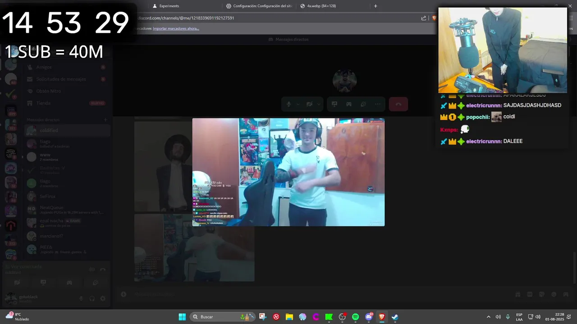
Task: Share screen button in voice panel
Action: [43, 283]
